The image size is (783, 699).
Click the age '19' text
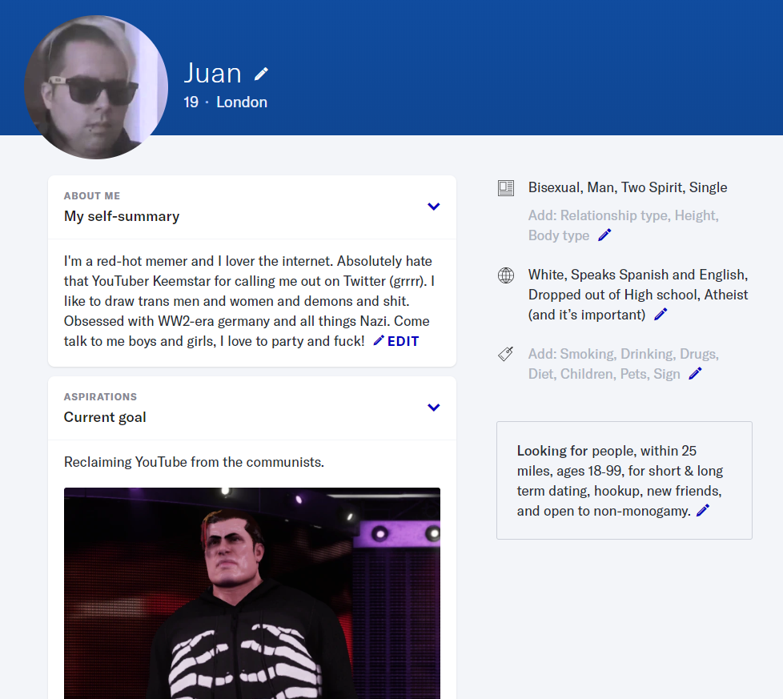coord(191,102)
